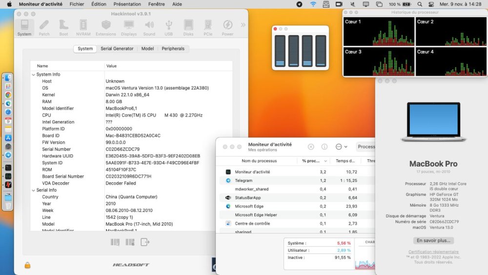
Task: Open Control Center in menu bar
Action: (431, 4)
